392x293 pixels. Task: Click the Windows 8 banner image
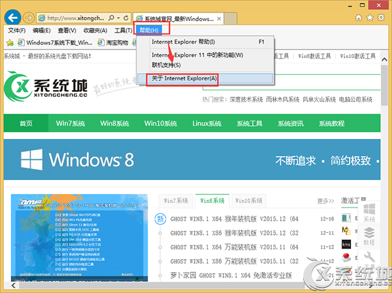point(192,160)
